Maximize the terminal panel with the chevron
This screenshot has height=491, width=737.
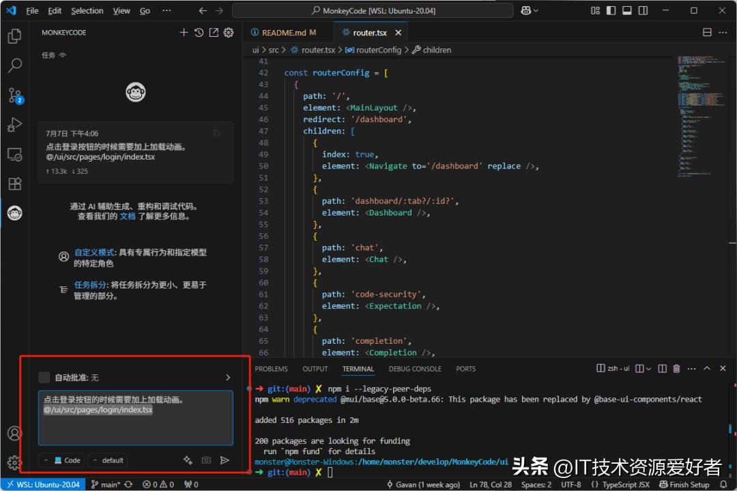coord(707,368)
